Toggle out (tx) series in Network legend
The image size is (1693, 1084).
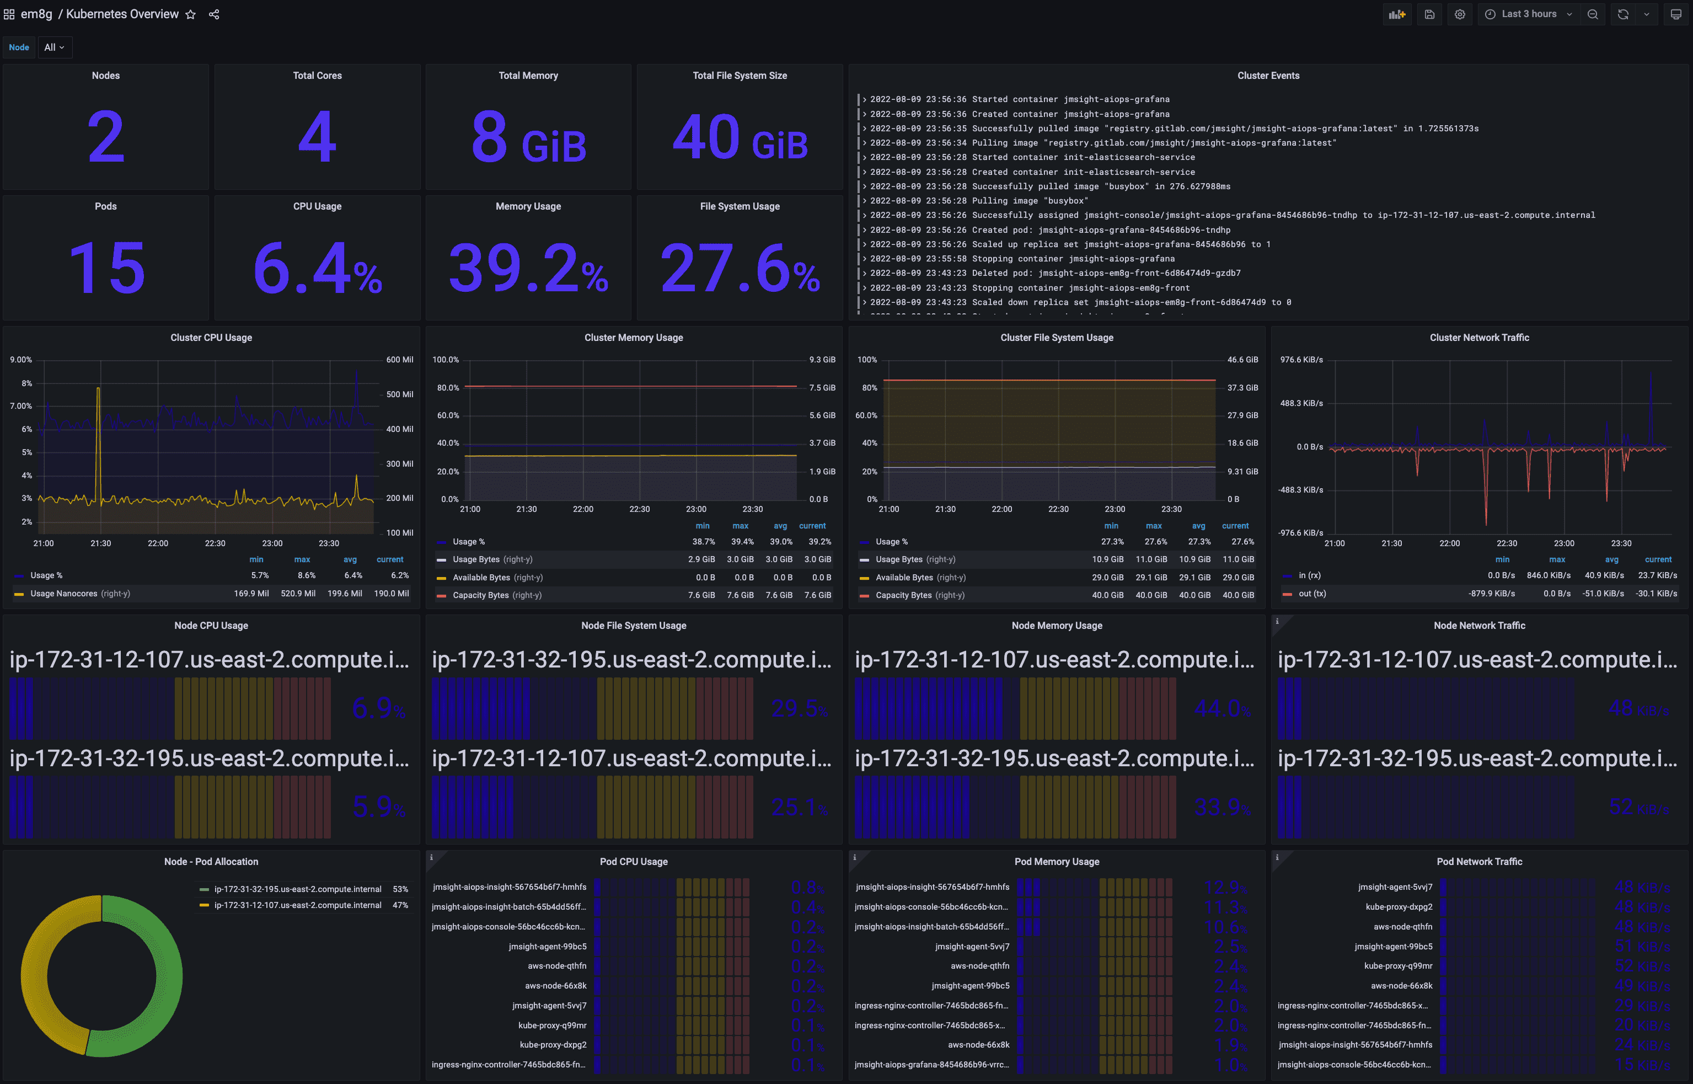point(1311,594)
